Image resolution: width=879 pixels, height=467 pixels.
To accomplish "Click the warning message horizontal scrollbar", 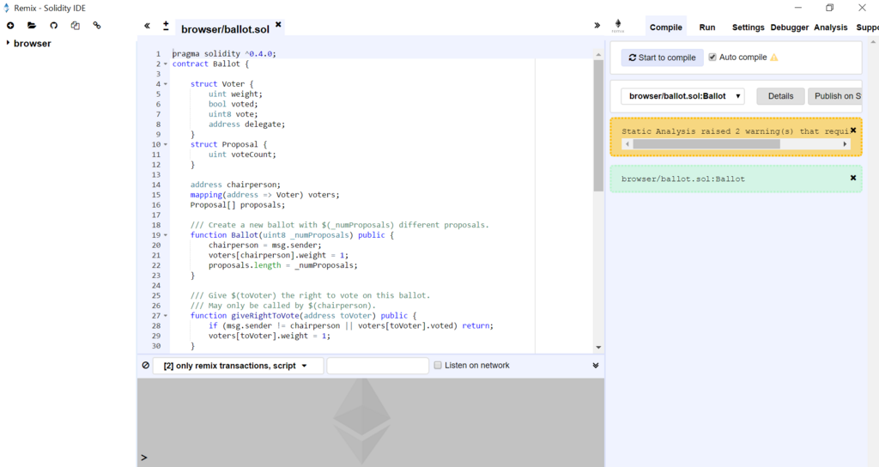I will click(x=736, y=144).
